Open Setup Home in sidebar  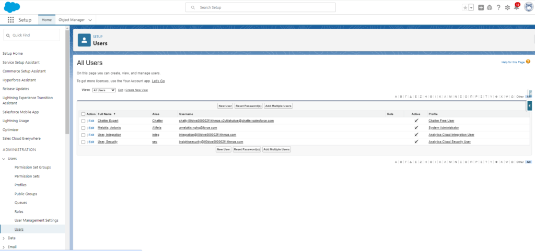tap(13, 53)
